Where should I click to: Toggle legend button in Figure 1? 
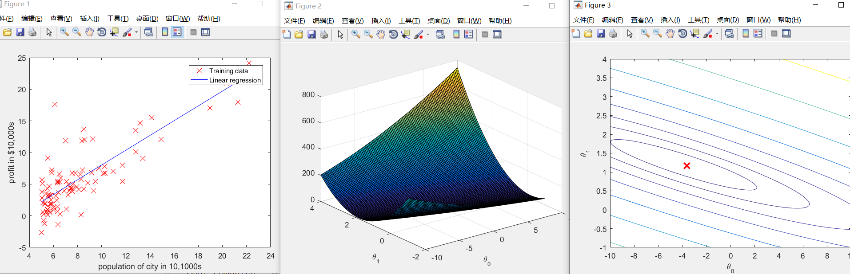(177, 32)
